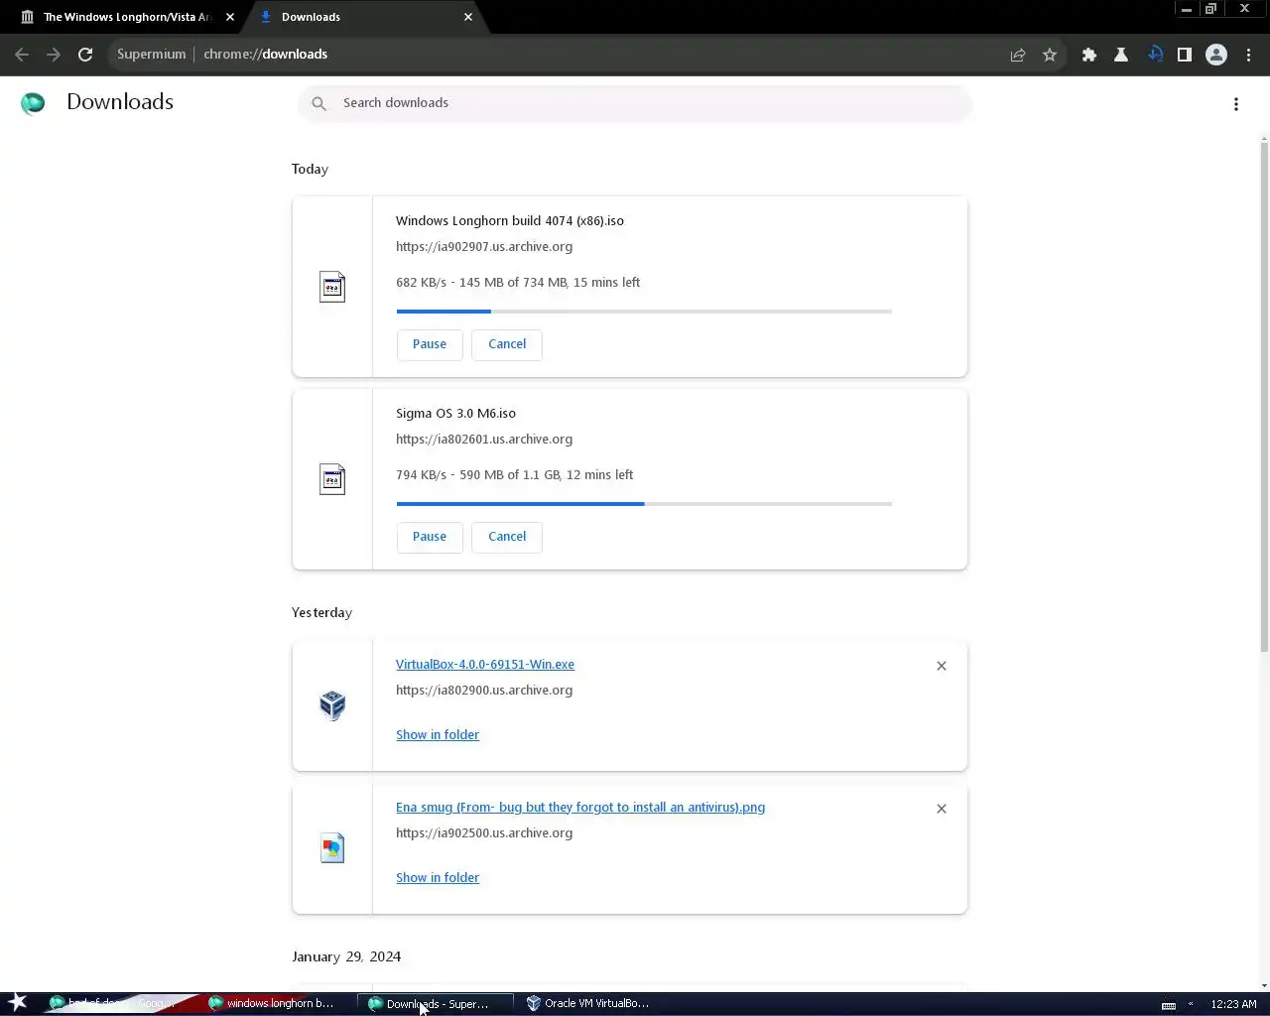This screenshot has height=1016, width=1270.
Task: Reload the downloads page
Action: [85, 55]
